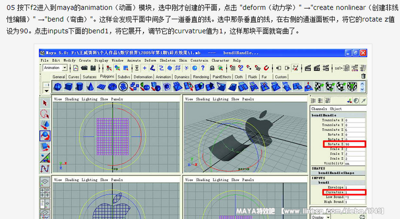Click the blue question mark icon
Viewport: 400px width, 219px height.
click(203, 68)
